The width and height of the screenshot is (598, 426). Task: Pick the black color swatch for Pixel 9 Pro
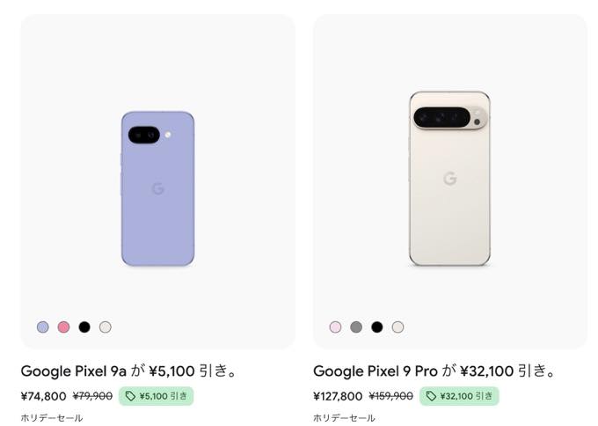377,327
